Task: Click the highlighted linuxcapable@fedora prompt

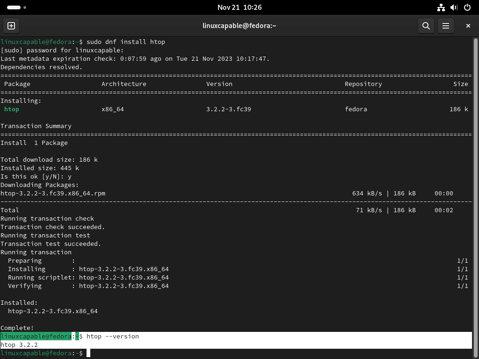Action: 36,336
